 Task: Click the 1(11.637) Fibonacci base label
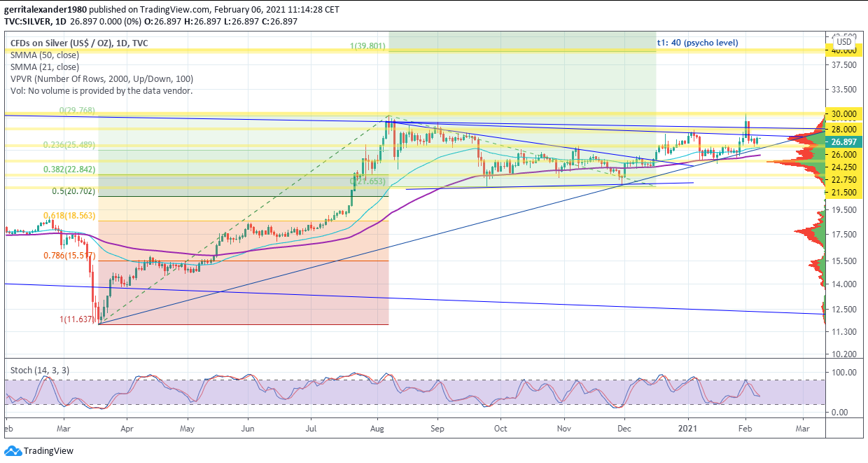77,319
